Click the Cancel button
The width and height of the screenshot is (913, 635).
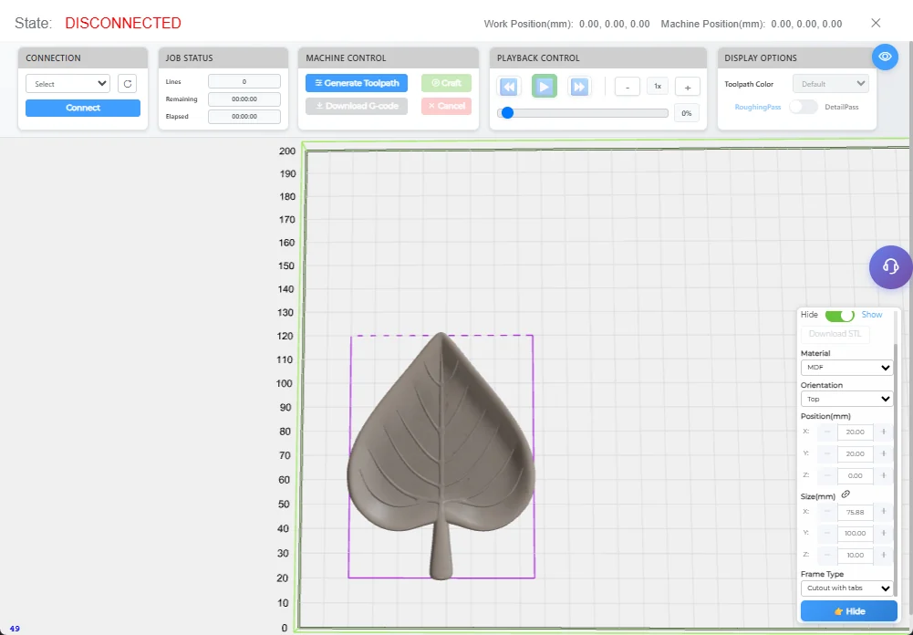[446, 106]
